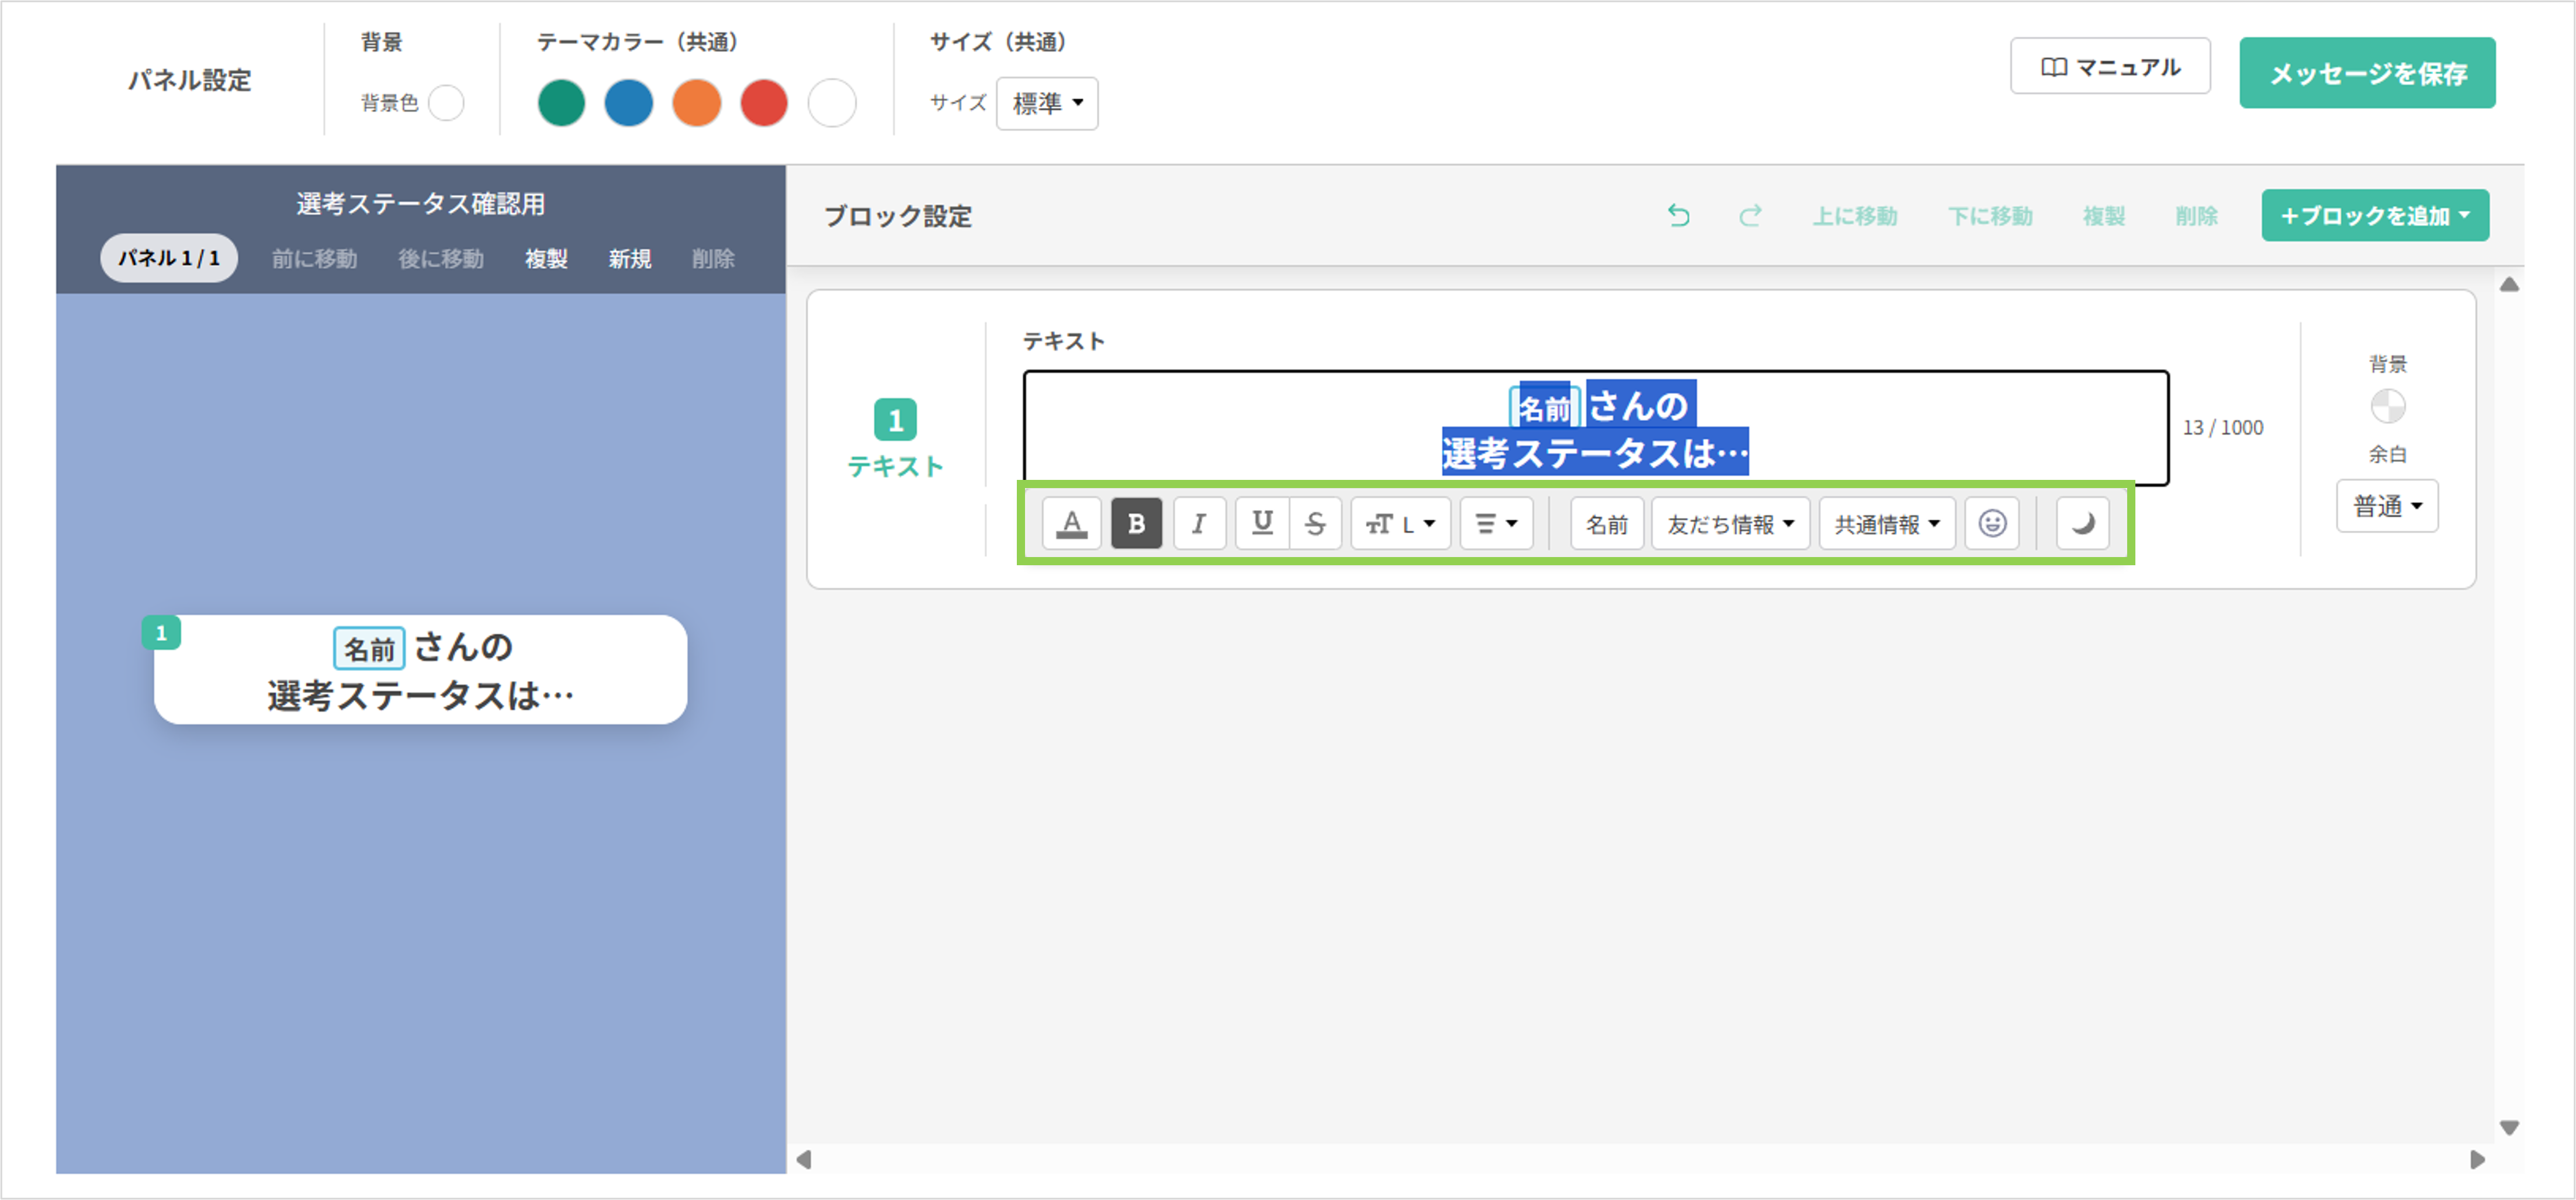Open the マニュアル
Image resolution: width=2576 pixels, height=1200 pixels.
[x=2110, y=66]
